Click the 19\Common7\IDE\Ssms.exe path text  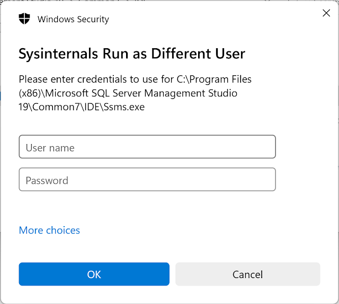click(82, 107)
